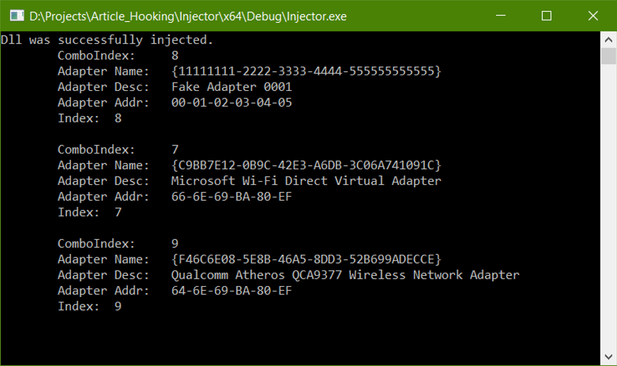The height and width of the screenshot is (366, 617).
Task: Click the console app icon in title bar
Action: point(16,16)
